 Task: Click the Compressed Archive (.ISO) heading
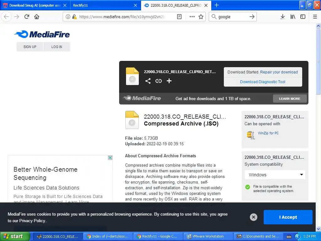click(x=181, y=124)
